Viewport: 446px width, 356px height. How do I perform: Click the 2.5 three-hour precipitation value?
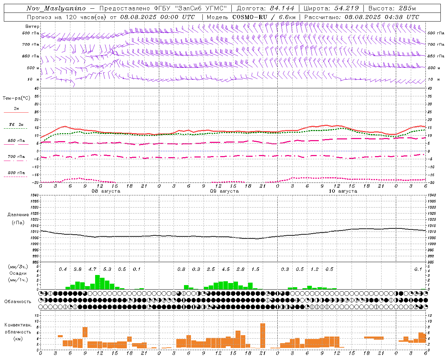[211, 269]
